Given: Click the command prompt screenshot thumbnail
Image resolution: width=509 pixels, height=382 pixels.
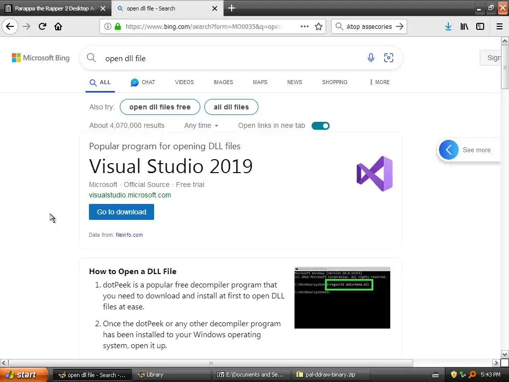Looking at the screenshot, I should [x=342, y=298].
